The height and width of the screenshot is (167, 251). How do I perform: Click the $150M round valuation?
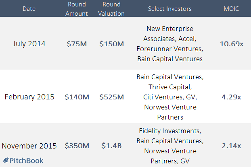coord(111,44)
